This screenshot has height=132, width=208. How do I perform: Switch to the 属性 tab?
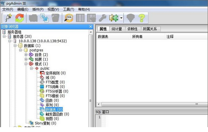click(103, 29)
